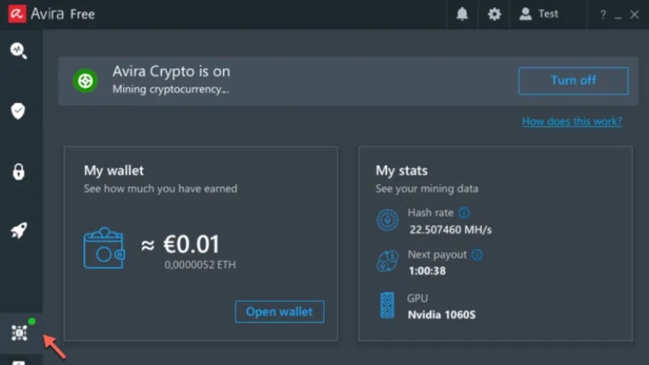Click the wallet icon in My wallet
The image size is (649, 365).
click(104, 249)
